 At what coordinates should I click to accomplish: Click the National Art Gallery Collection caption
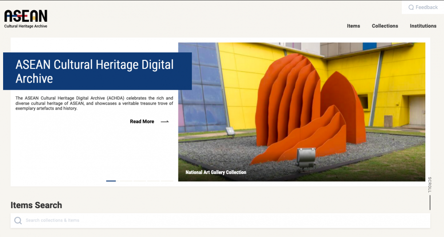pos(216,172)
